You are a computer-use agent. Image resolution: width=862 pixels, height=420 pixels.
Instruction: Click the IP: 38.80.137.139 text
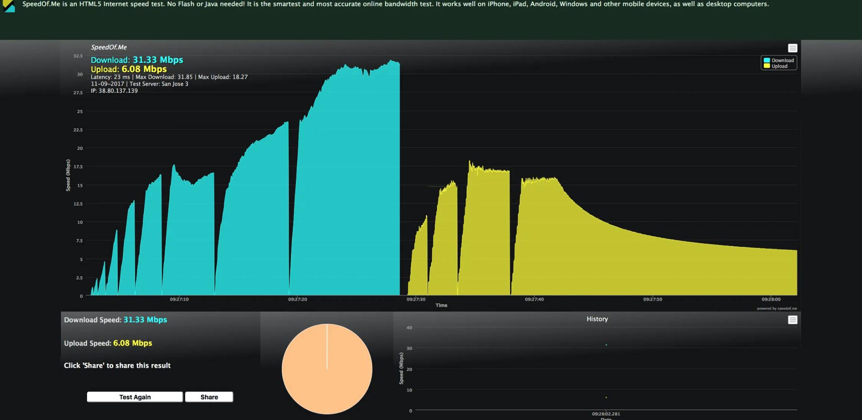(x=114, y=91)
